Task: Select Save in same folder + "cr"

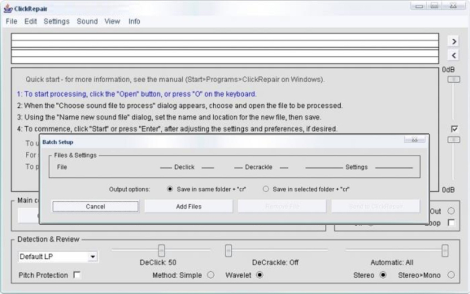Action: click(x=170, y=189)
